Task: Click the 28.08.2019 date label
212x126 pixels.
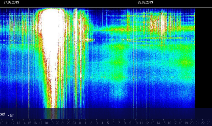Action: (x=145, y=2)
